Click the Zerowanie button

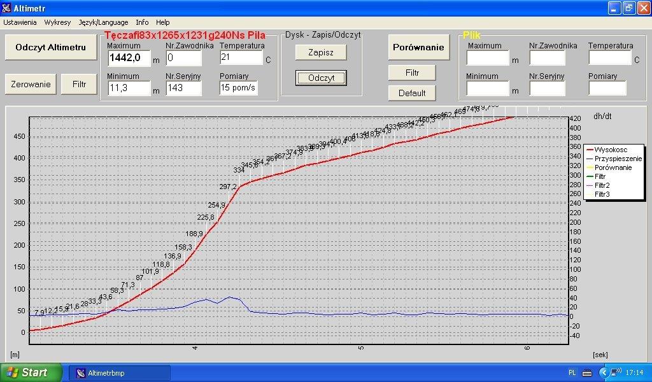31,84
